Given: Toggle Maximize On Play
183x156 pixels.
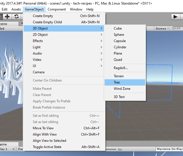Looking at the screenshot, I should tap(170, 149).
